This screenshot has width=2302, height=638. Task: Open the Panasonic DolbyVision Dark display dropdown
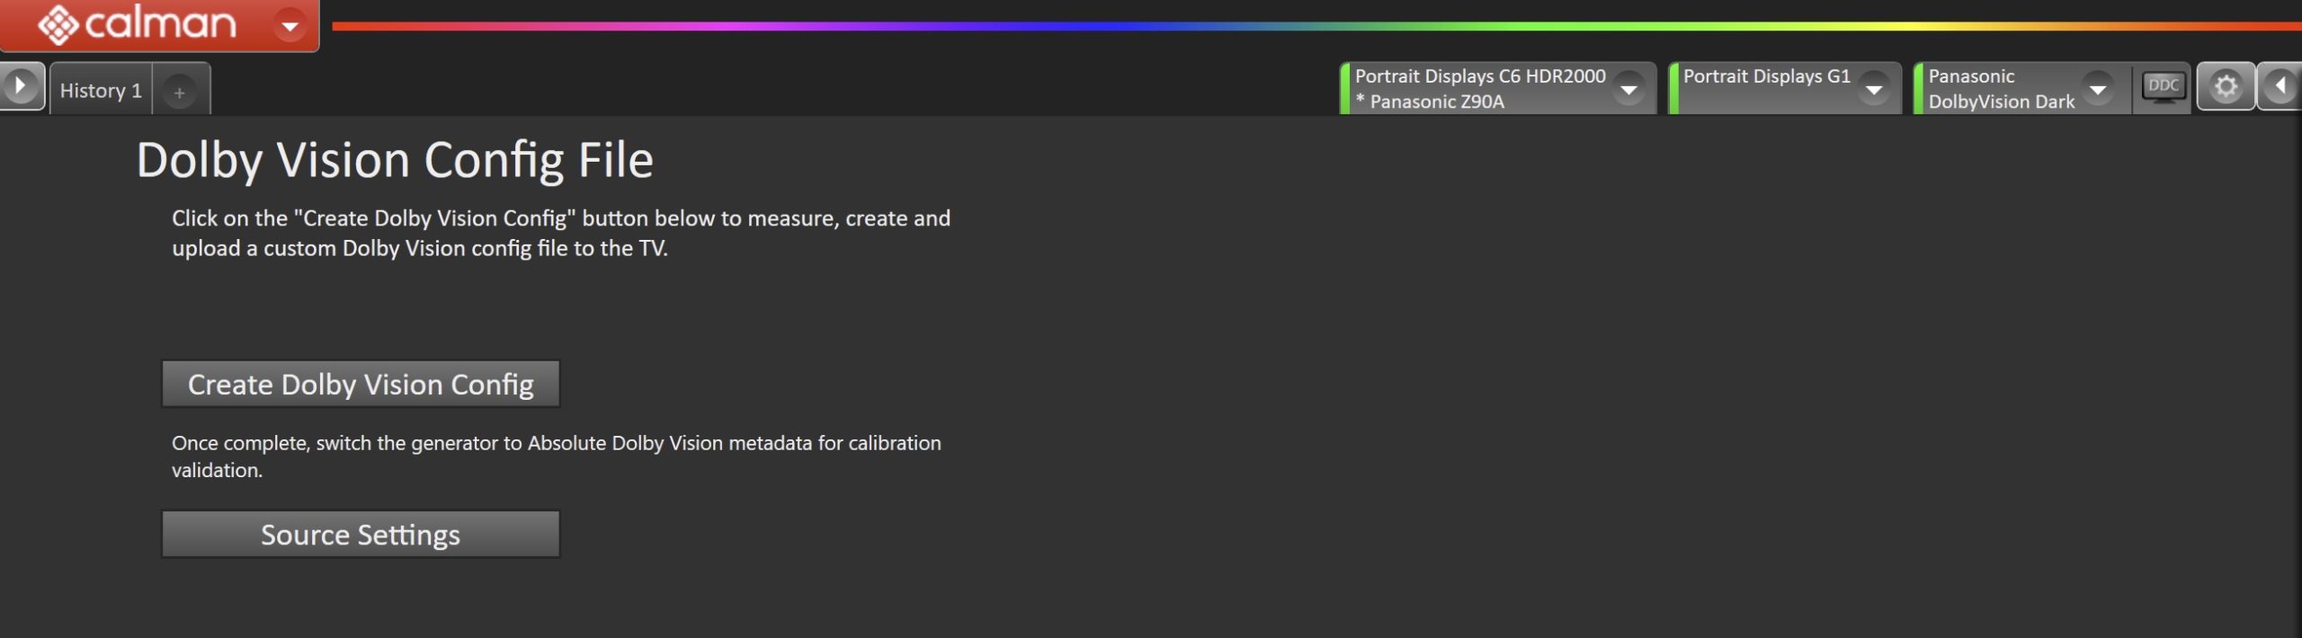(x=2098, y=89)
